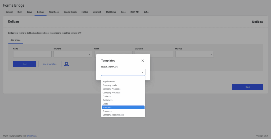Image resolution: width=271 pixels, height=139 pixels.
Task: Open the WordPress footer link
Action: 32,136
